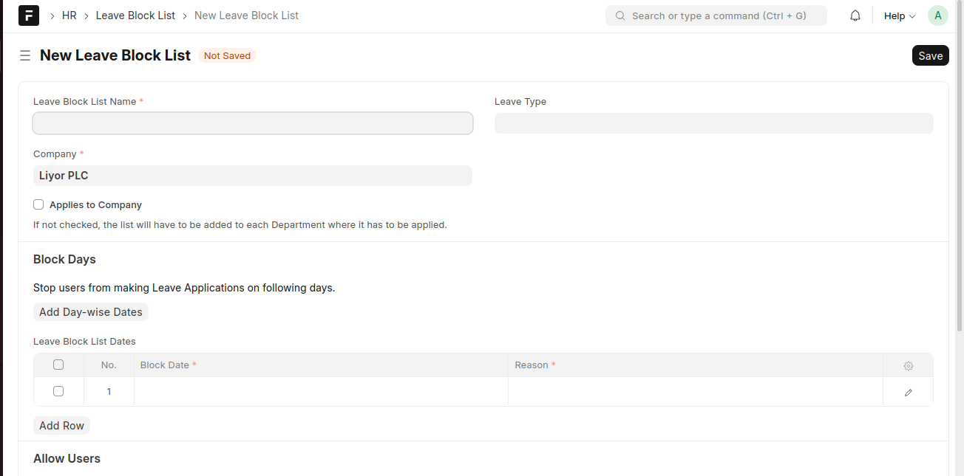964x476 pixels.
Task: Click the Frappe home logo icon
Action: pyautogui.click(x=29, y=15)
